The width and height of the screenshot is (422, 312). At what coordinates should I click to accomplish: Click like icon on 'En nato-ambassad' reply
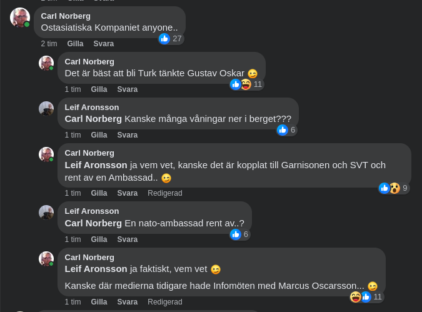click(x=236, y=234)
